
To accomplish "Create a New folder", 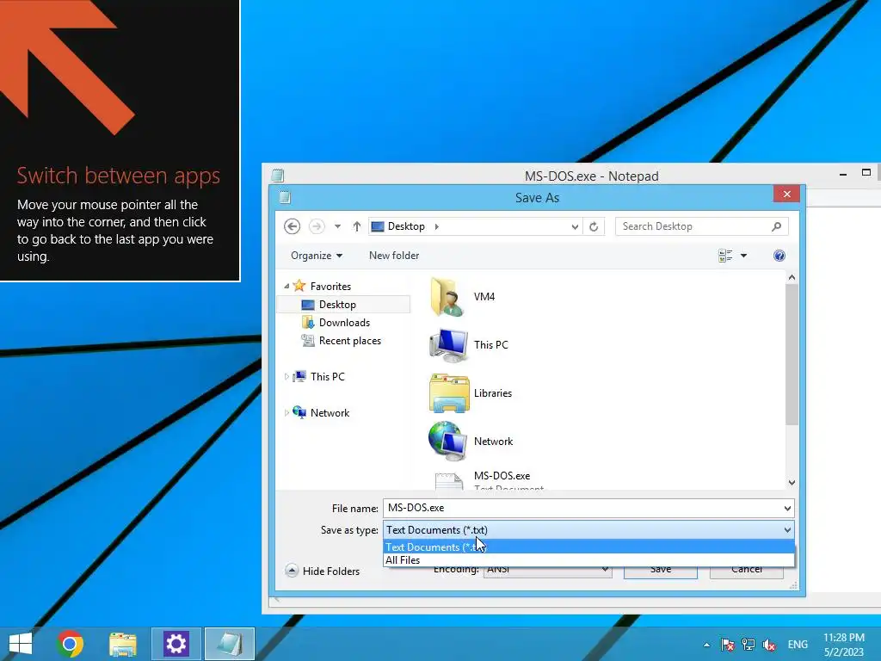I will 394,256.
